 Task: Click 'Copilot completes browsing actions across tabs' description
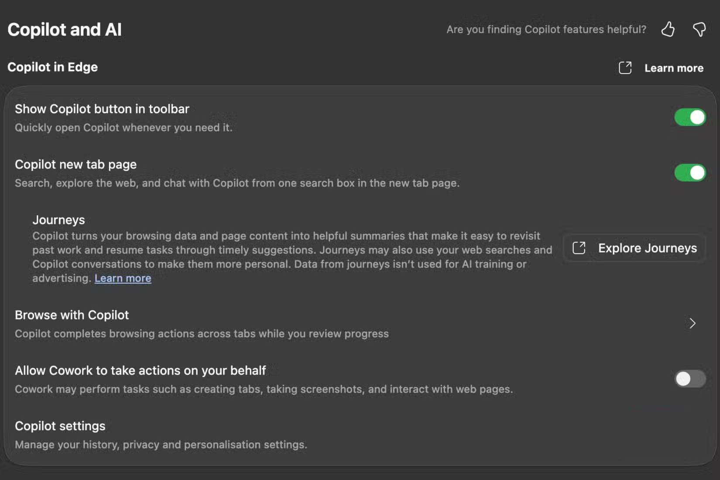coord(202,334)
